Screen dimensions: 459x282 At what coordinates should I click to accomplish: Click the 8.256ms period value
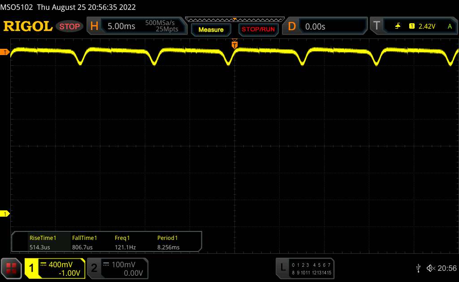click(169, 247)
